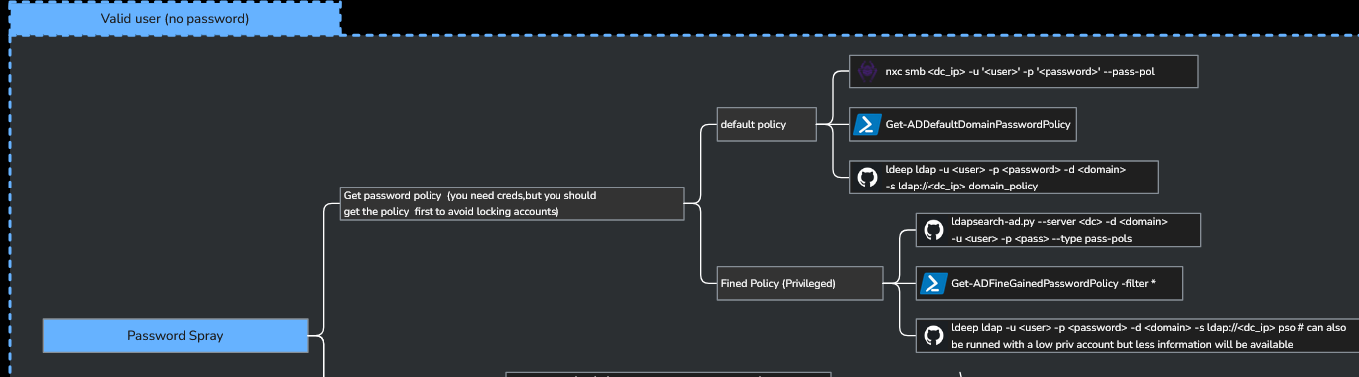Click PowerShell icon beside Get-ADDefaultDomainPasswordPolicy
The width and height of the screenshot is (1359, 377).
(867, 124)
